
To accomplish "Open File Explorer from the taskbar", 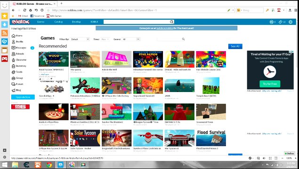I will tap(15, 165).
